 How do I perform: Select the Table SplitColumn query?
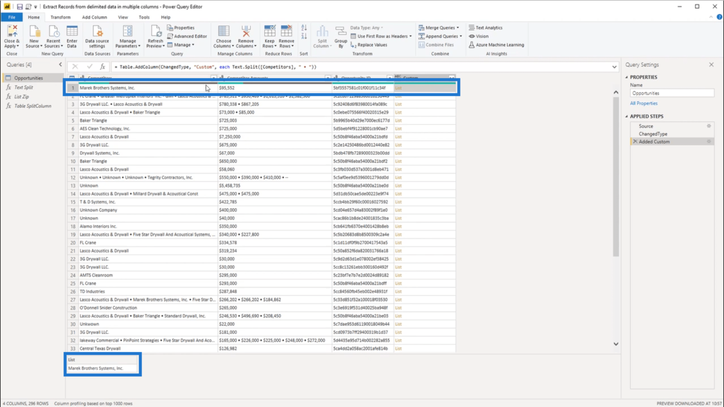33,106
